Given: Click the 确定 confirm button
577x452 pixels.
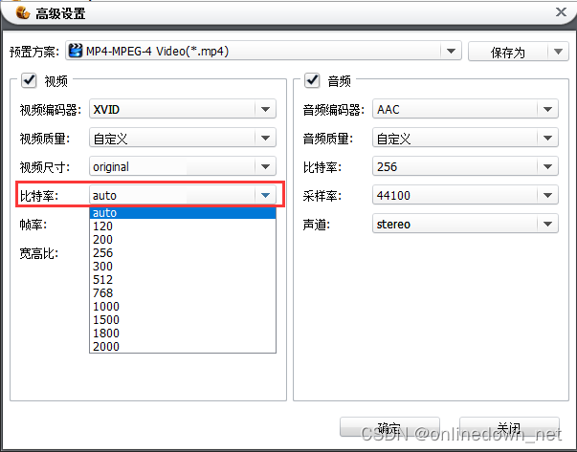Looking at the screenshot, I should point(389,427).
